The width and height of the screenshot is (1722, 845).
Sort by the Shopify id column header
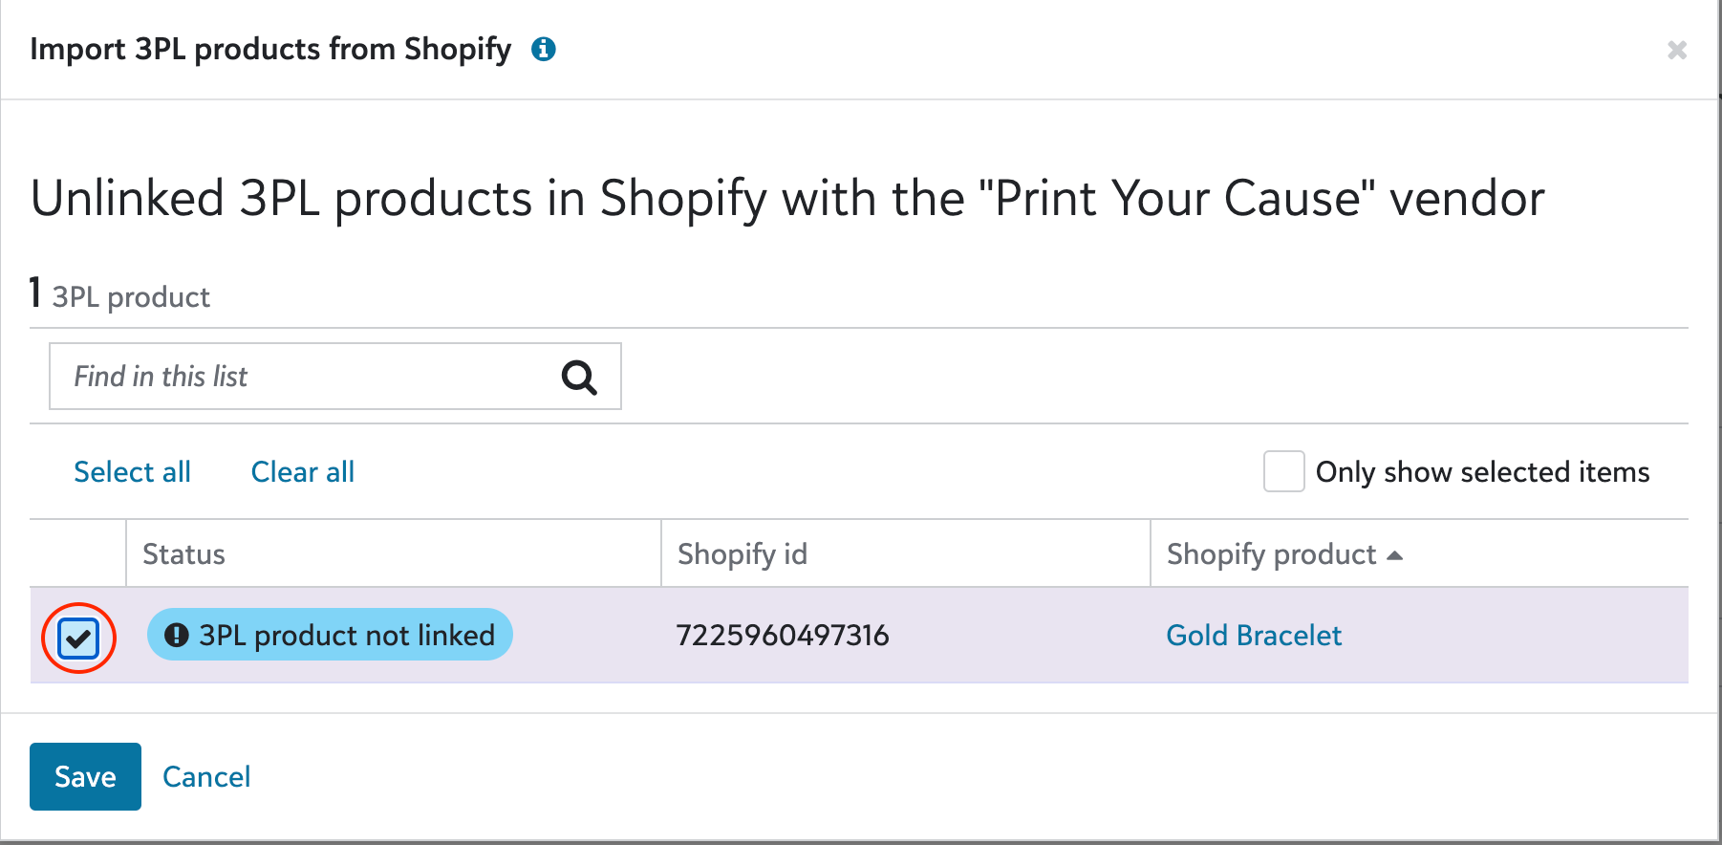(x=742, y=554)
